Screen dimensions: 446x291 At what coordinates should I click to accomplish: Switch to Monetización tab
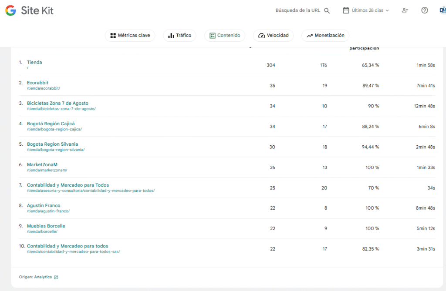325,36
